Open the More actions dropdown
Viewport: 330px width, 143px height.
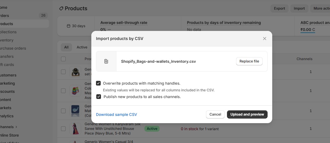pyautogui.click(x=321, y=8)
